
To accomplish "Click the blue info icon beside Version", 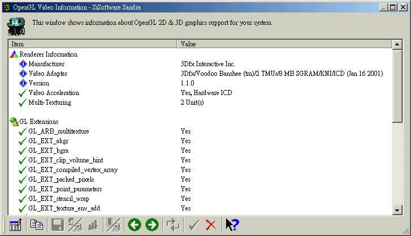I will [x=23, y=83].
